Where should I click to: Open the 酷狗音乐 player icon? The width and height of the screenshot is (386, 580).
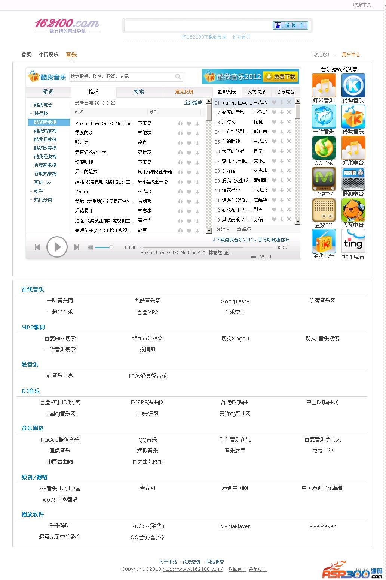(353, 85)
